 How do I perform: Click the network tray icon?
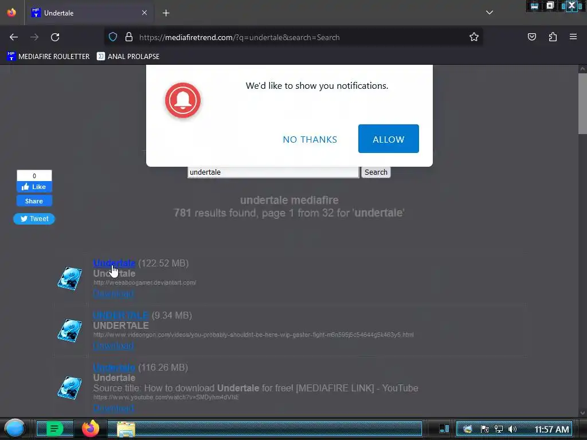(499, 429)
